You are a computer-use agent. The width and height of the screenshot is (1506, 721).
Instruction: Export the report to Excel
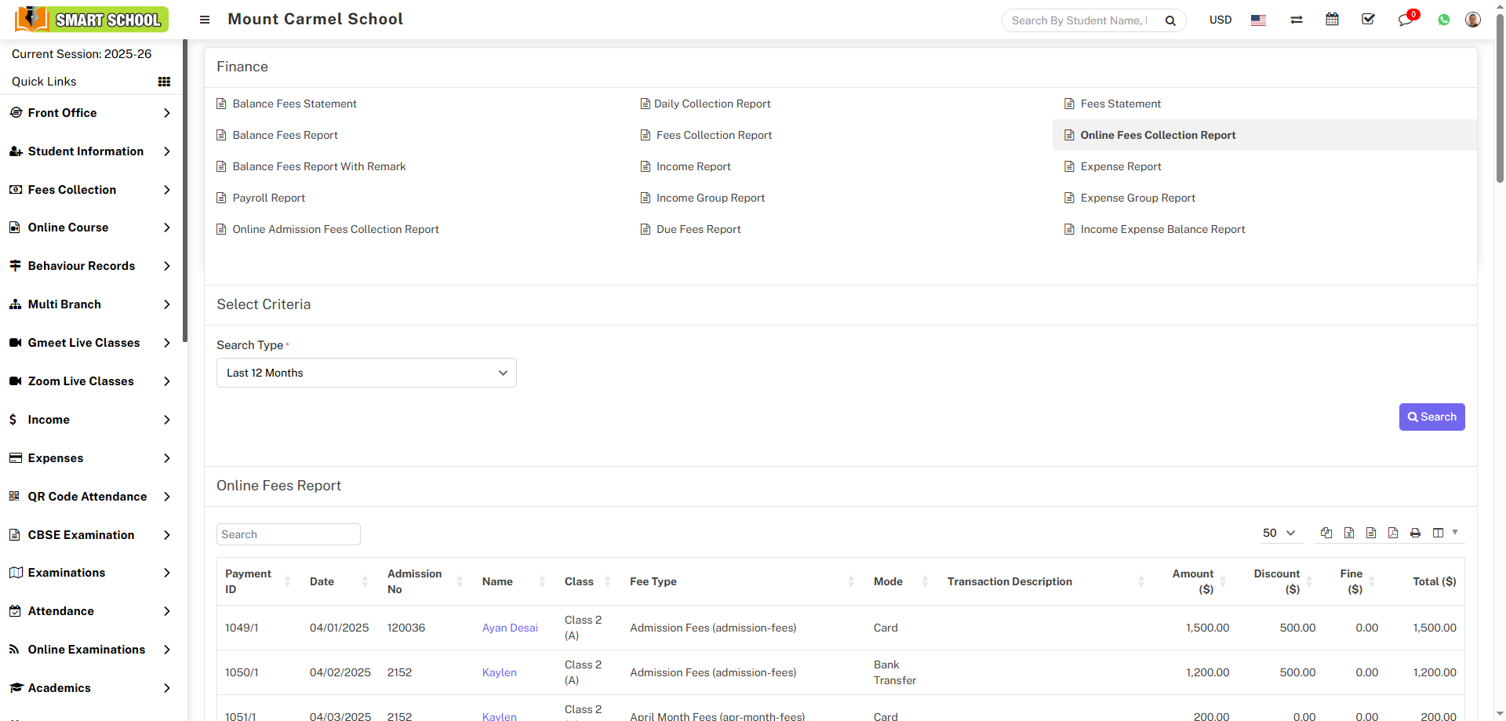click(1348, 533)
